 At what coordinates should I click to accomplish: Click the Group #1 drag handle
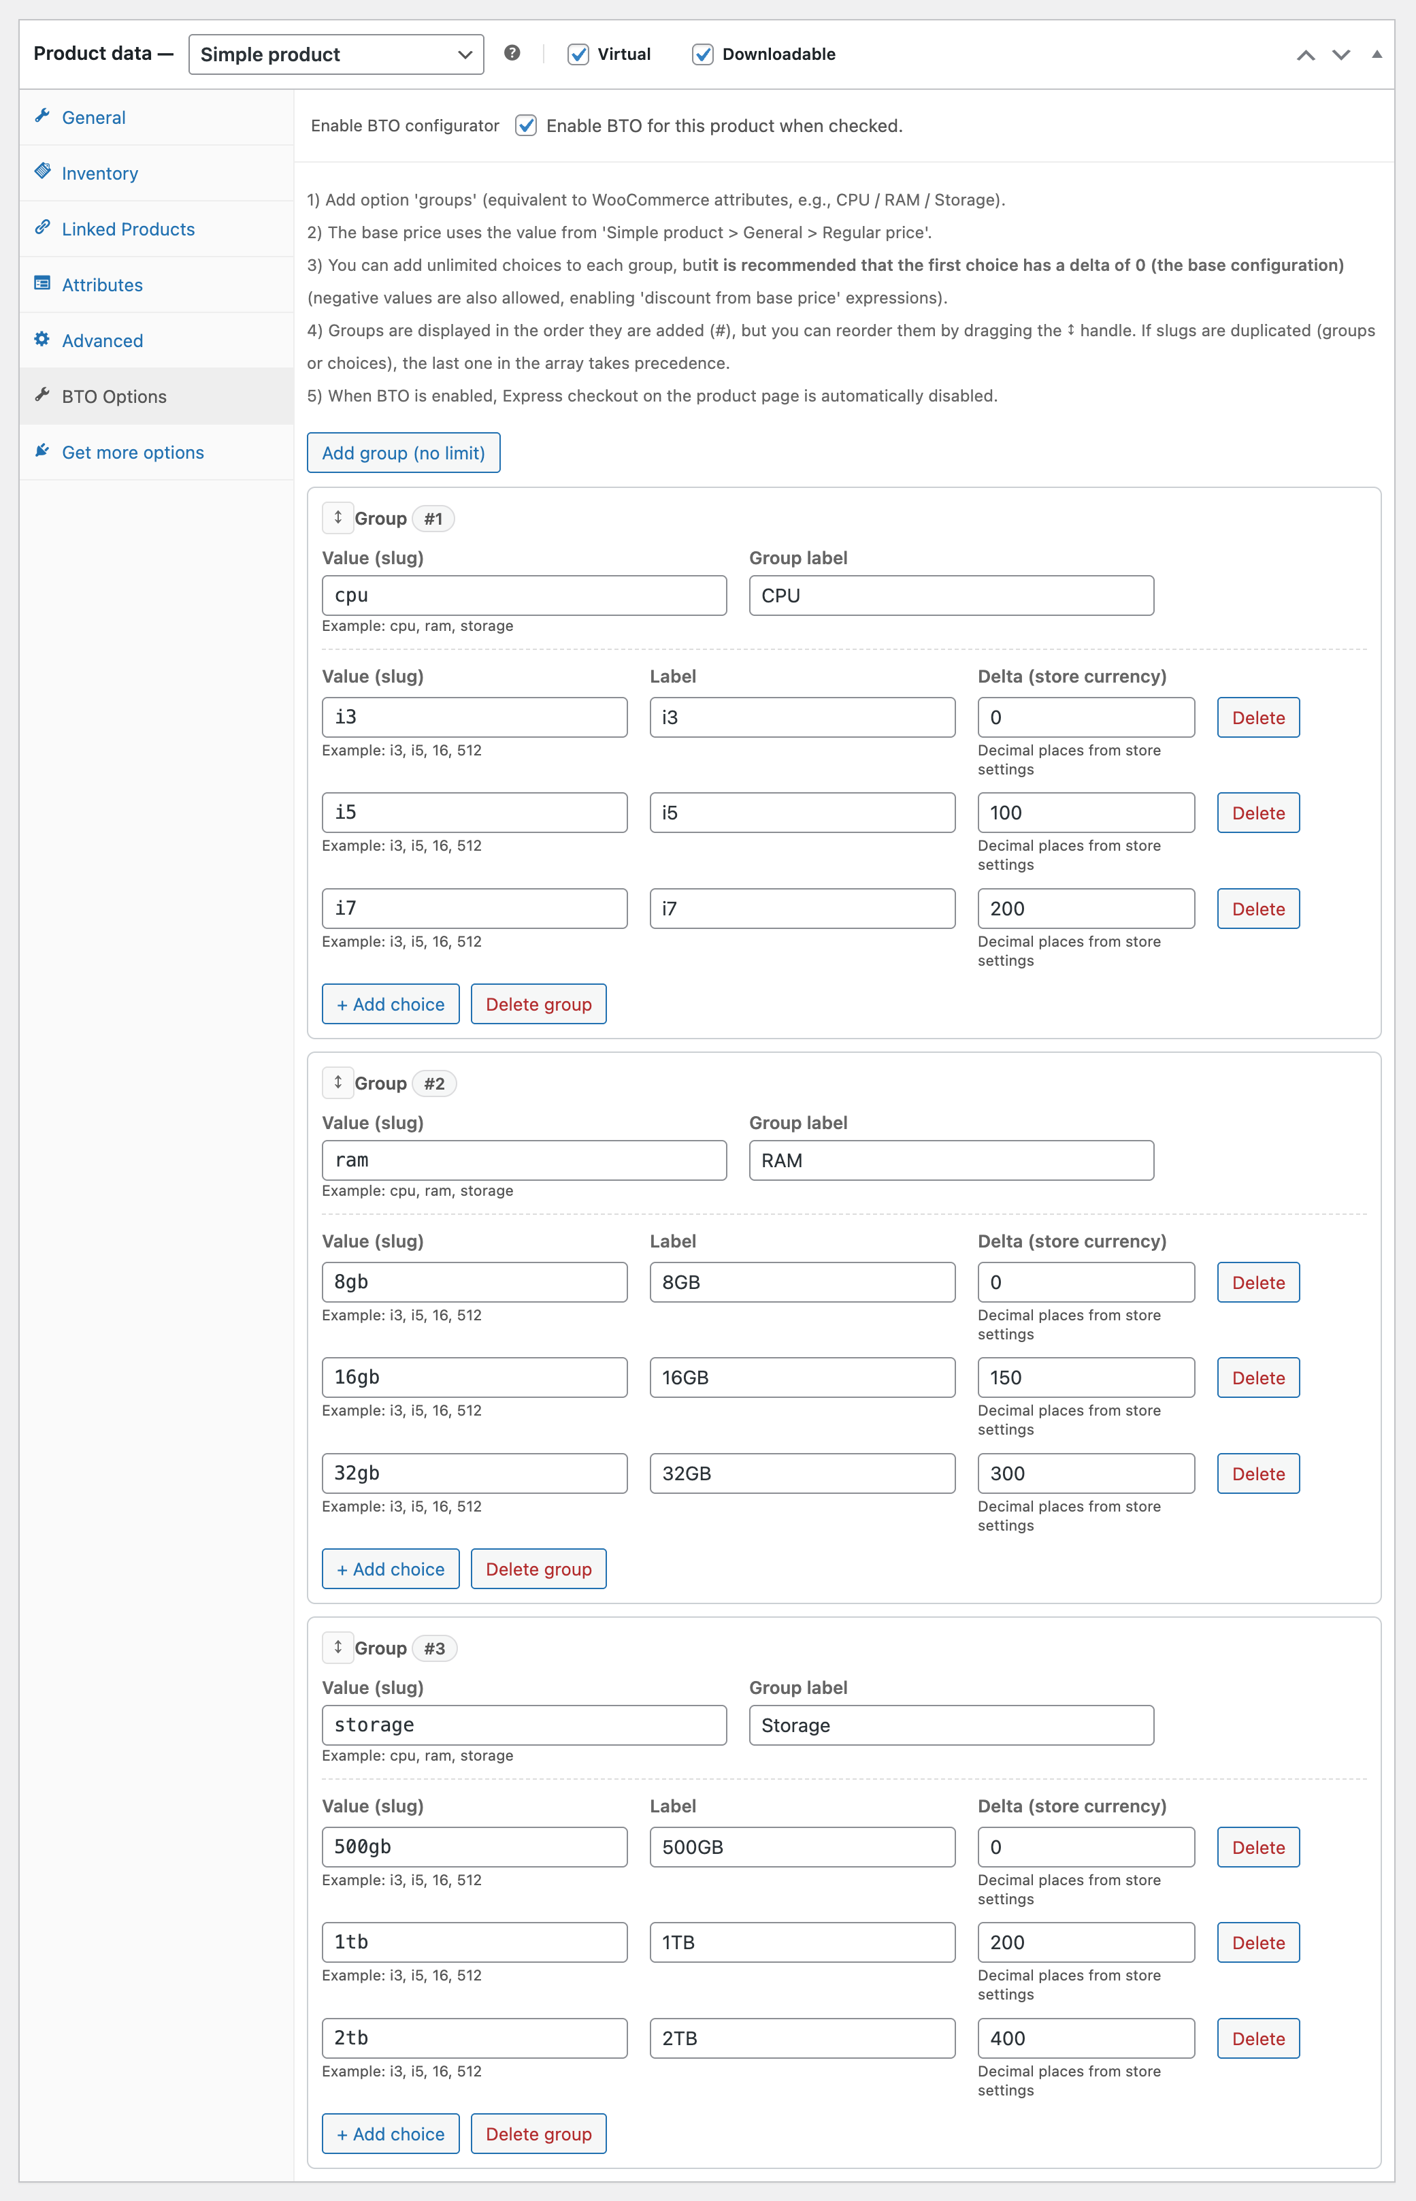(337, 518)
